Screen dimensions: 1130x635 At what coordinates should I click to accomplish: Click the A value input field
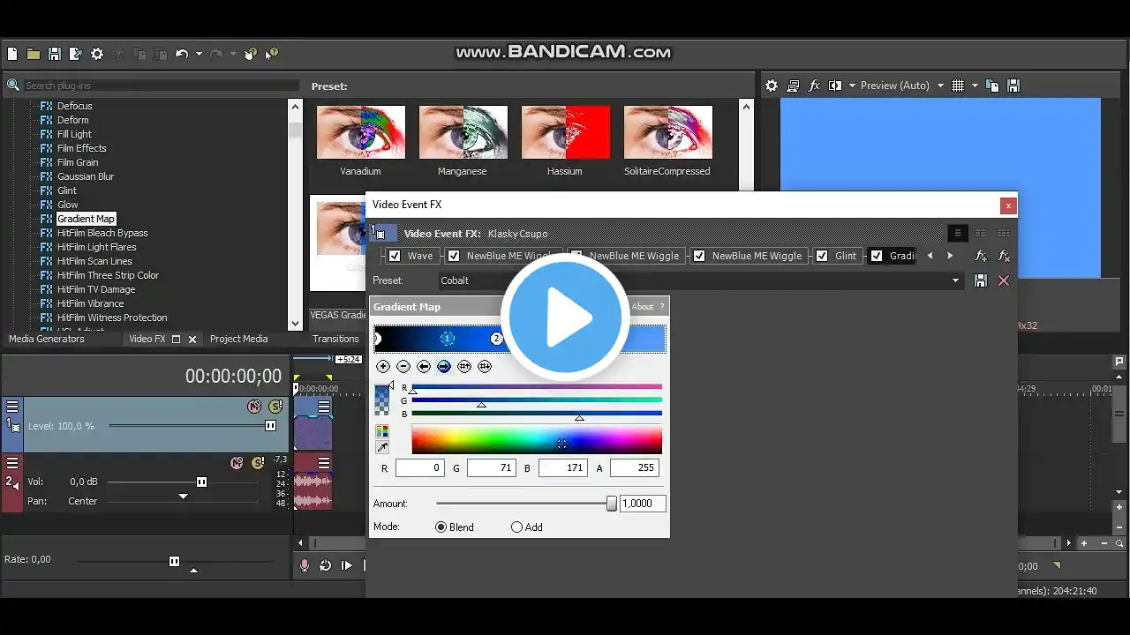[635, 467]
